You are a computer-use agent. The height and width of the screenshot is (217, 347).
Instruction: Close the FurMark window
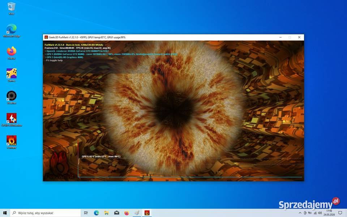(299, 37)
